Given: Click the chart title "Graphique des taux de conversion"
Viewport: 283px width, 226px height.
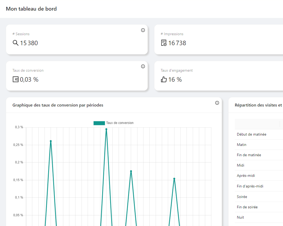Looking at the screenshot, I should (x=58, y=105).
